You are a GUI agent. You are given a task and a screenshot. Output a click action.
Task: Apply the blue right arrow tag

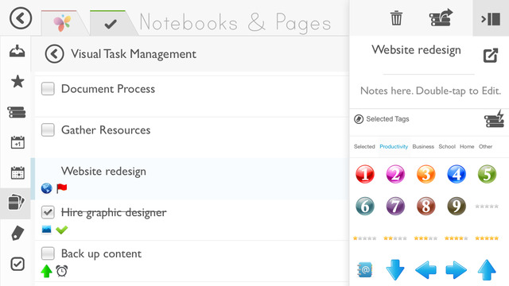click(456, 270)
